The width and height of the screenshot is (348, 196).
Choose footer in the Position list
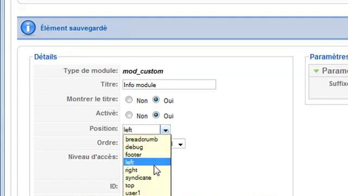147,155
